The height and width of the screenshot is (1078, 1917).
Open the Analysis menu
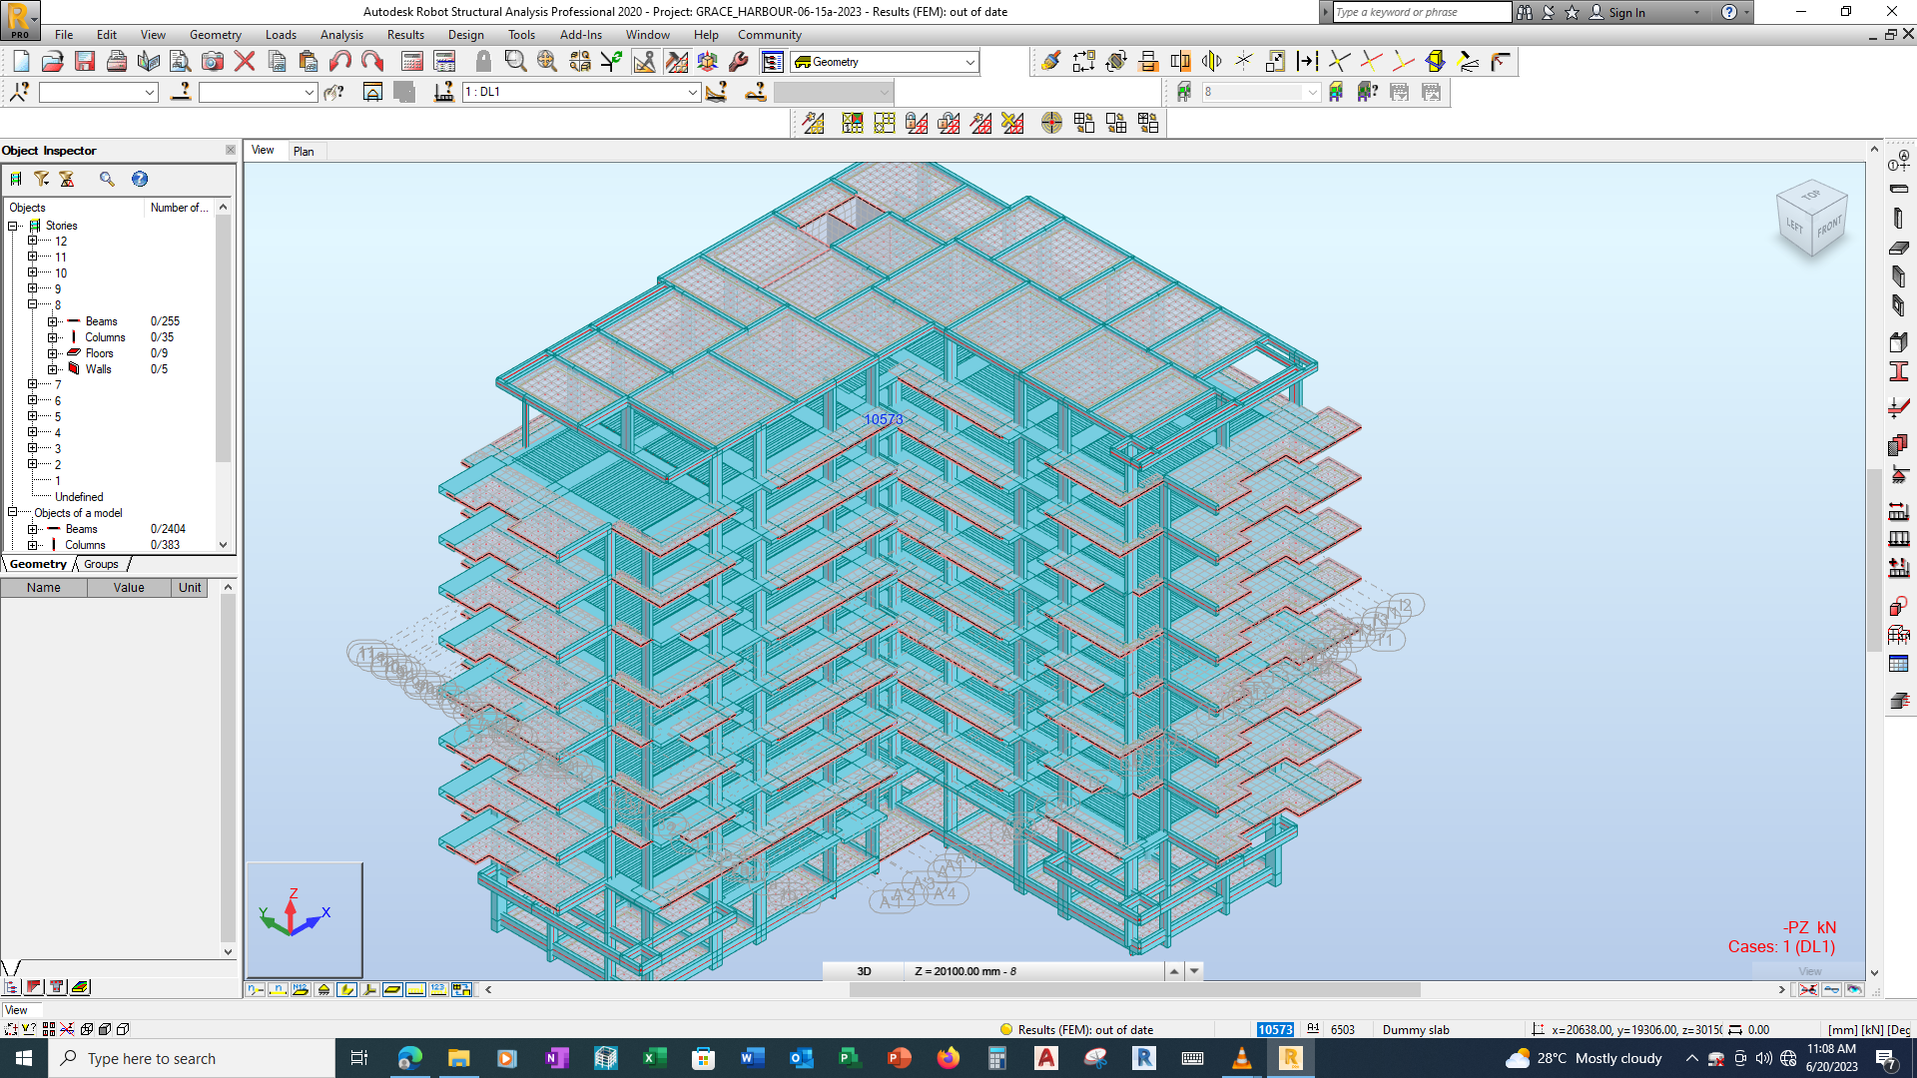(341, 35)
